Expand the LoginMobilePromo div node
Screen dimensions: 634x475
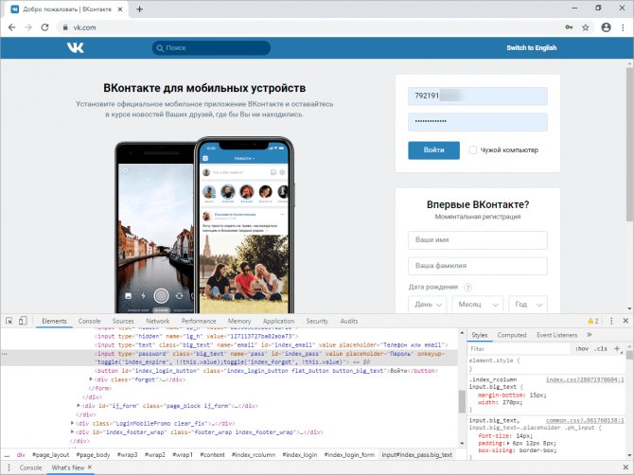pos(72,423)
